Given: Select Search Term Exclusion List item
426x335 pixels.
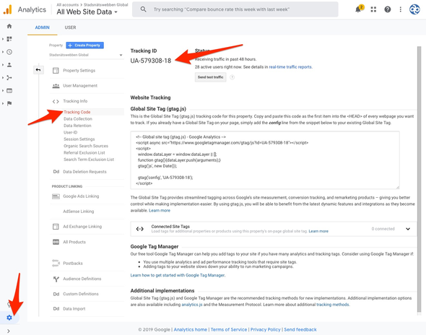Looking at the screenshot, I should point(89,160).
